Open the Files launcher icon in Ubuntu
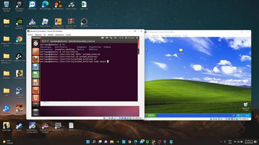This screenshot has width=259, height=145. click(36, 51)
